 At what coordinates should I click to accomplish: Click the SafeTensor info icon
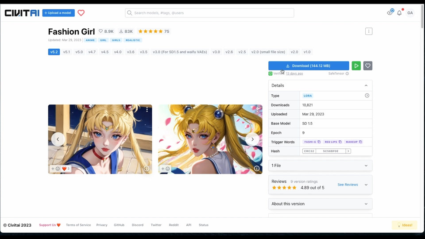[347, 73]
